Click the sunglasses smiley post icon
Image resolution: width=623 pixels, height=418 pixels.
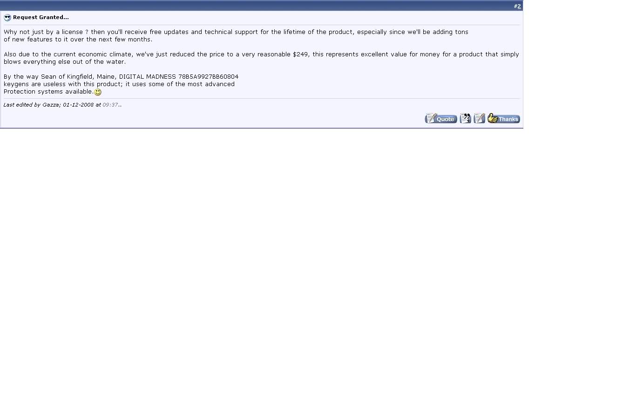tap(7, 18)
